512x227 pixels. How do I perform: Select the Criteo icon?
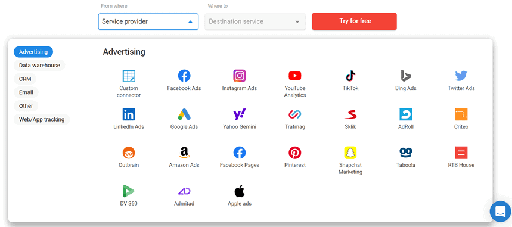point(461,114)
